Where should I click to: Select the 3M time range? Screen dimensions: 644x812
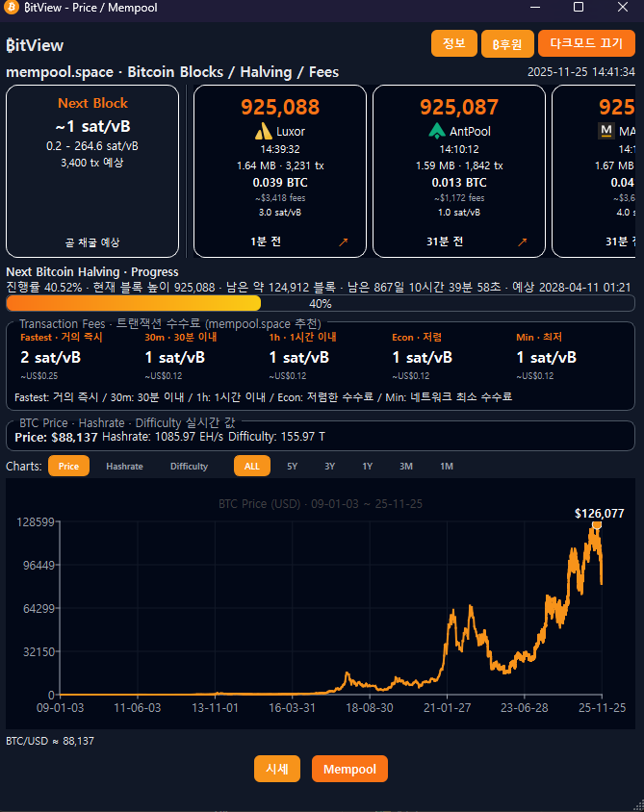[406, 466]
